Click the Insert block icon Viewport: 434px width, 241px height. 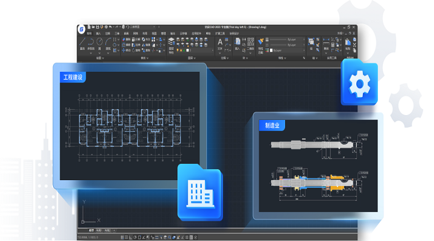239,43
